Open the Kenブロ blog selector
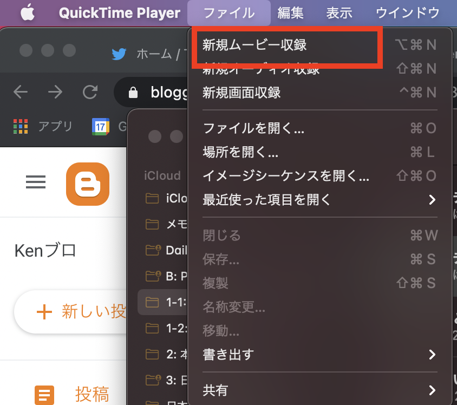 coord(45,251)
